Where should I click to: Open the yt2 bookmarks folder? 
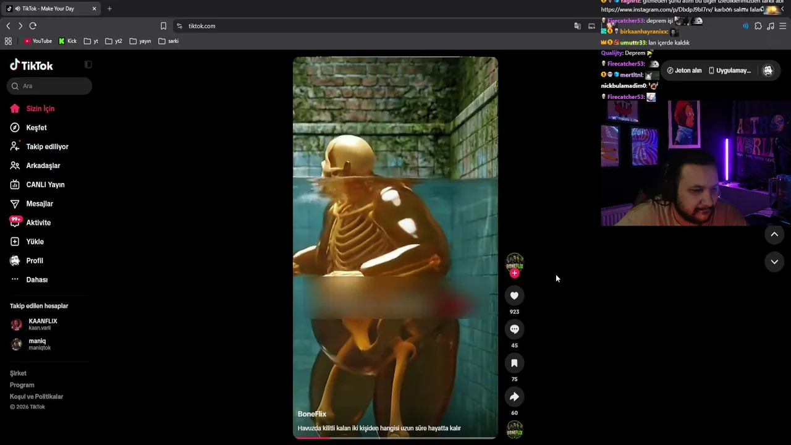(114, 41)
